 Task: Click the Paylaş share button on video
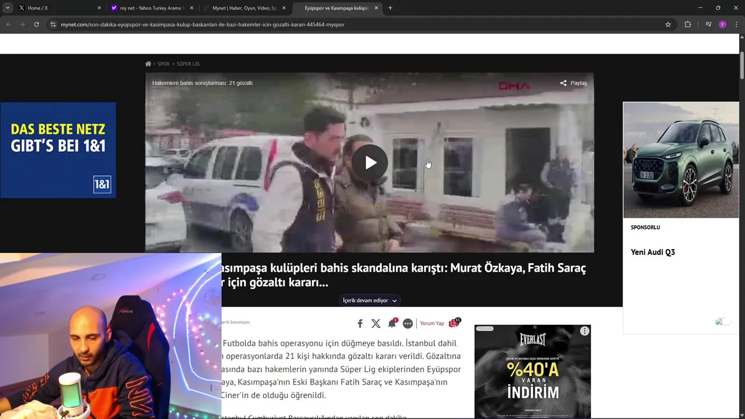pos(573,83)
